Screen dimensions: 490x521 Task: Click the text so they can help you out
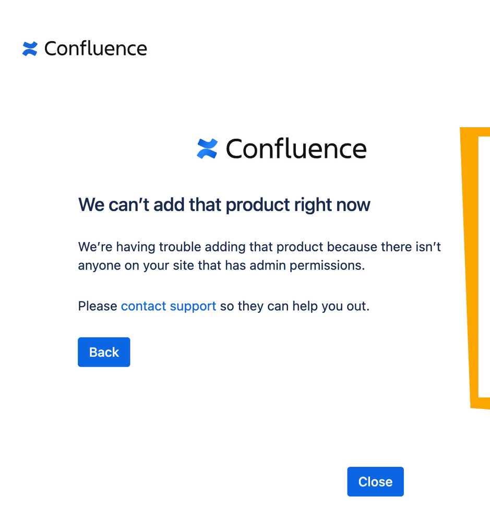[295, 306]
